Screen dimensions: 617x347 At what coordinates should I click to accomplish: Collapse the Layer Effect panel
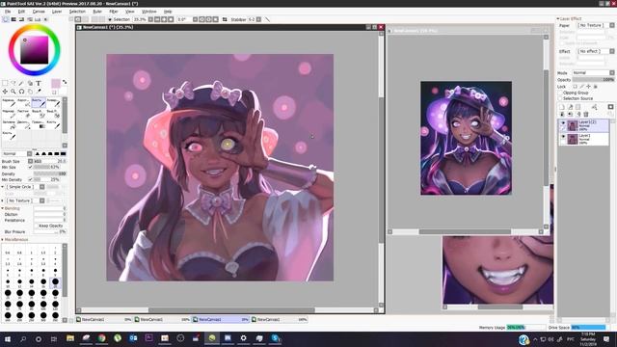[x=558, y=19]
